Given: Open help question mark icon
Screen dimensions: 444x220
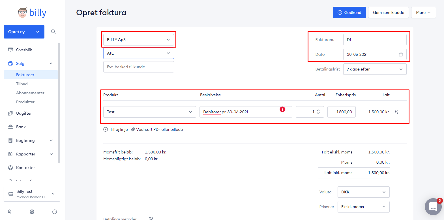Looking at the screenshot, I should tap(55, 212).
